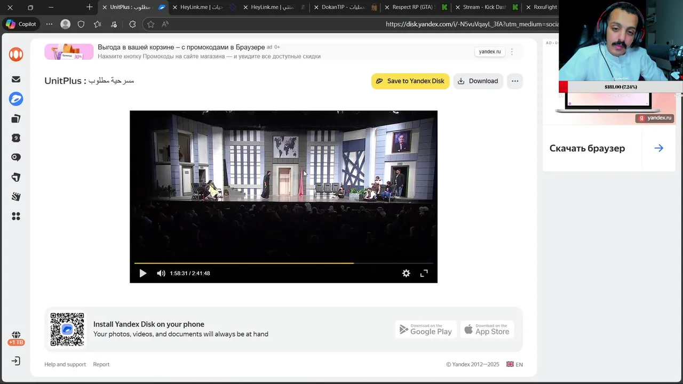This screenshot has height=384, width=683.
Task: Mute the video volume
Action: 161,273
